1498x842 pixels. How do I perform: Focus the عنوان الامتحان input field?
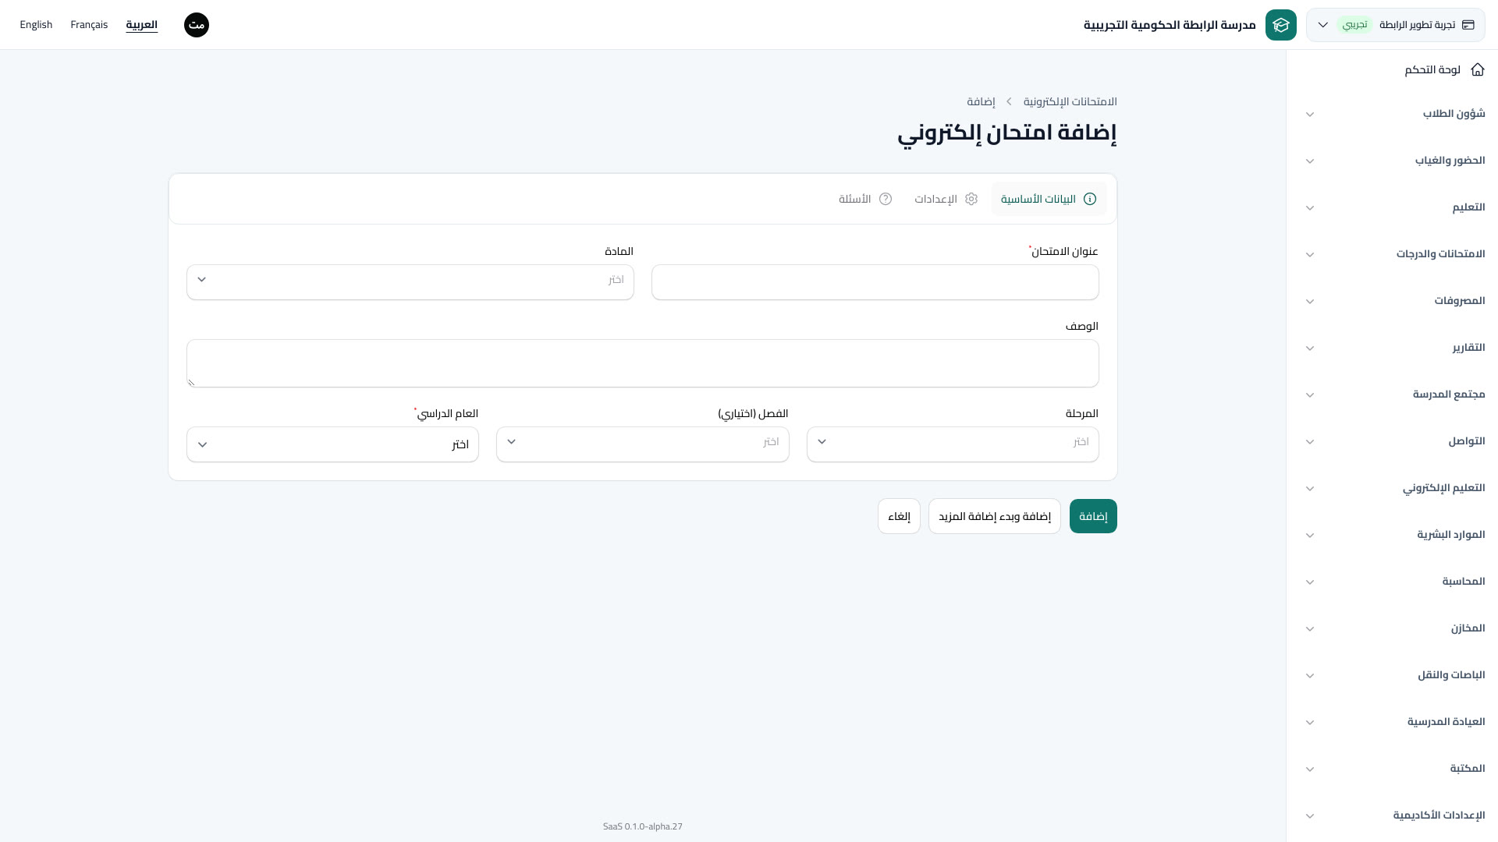click(875, 281)
